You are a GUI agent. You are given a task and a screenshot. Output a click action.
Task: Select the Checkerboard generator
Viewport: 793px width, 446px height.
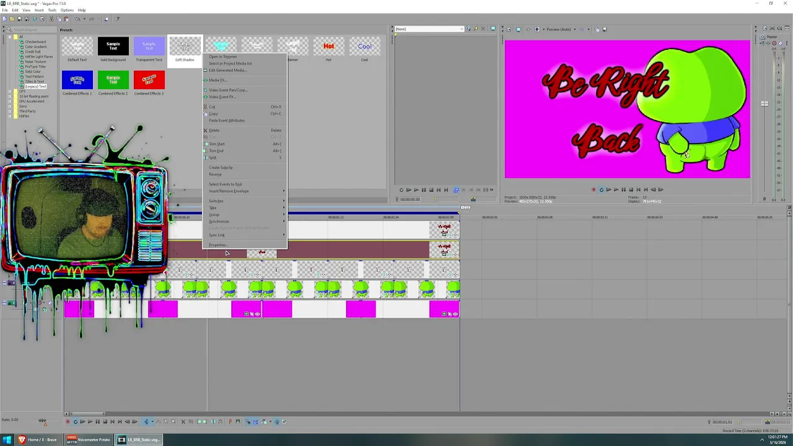pos(35,42)
